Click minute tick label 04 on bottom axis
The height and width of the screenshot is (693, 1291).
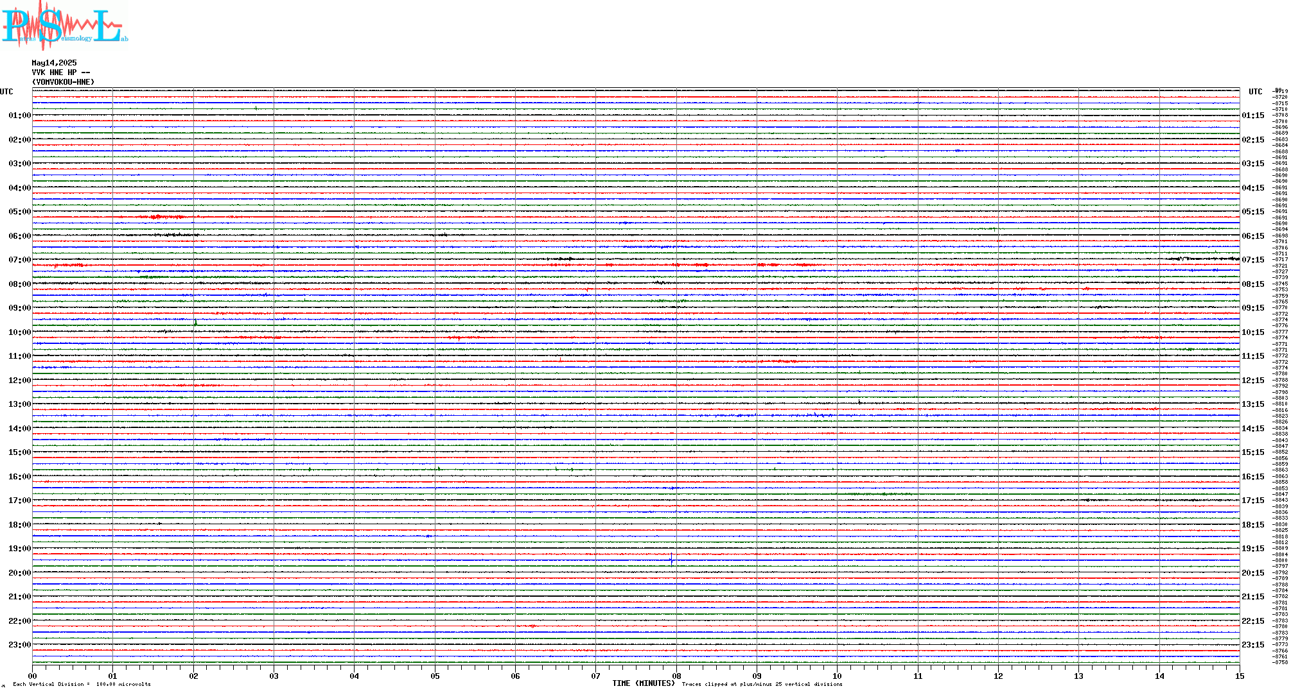pyautogui.click(x=355, y=676)
